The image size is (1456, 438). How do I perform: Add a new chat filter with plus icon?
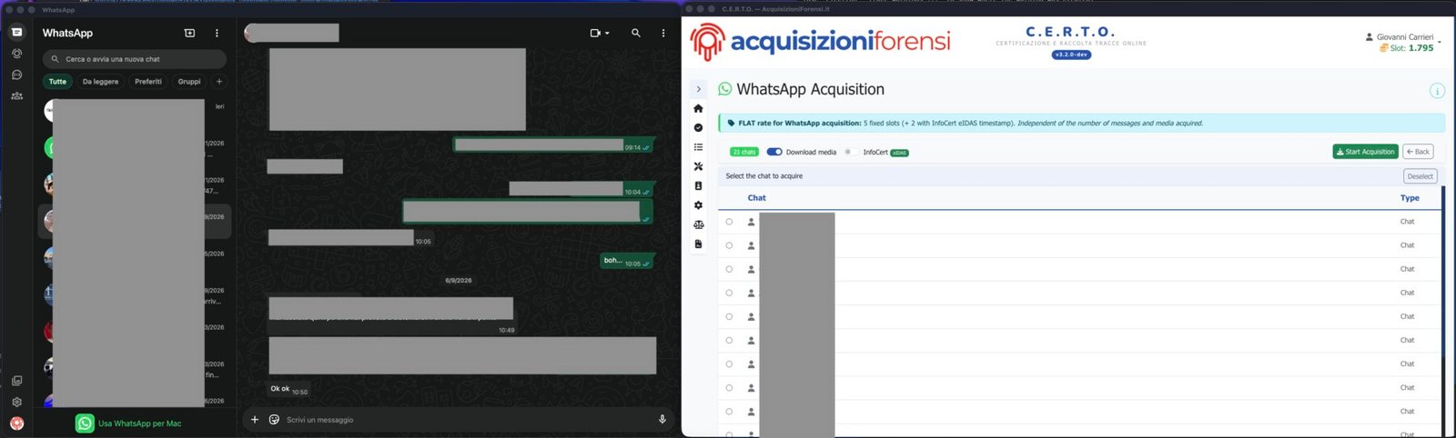click(x=219, y=82)
